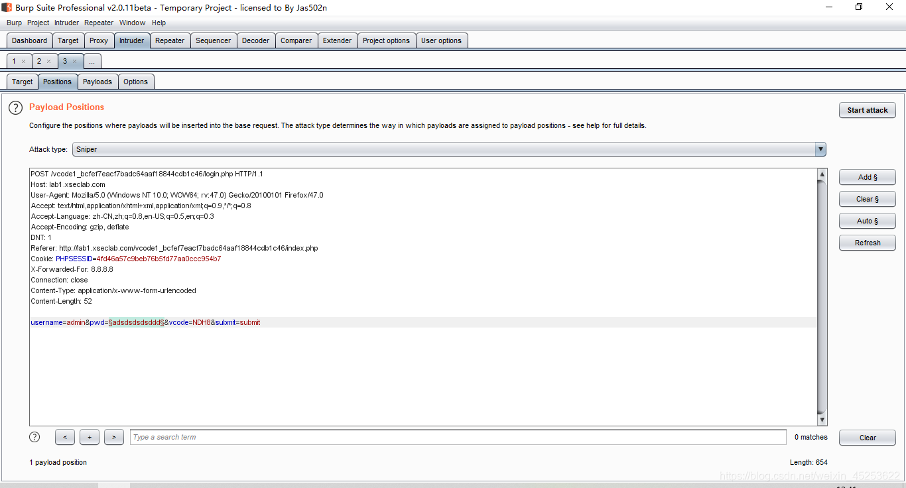Click the plus search options button
This screenshot has height=488, width=906.
tap(90, 437)
